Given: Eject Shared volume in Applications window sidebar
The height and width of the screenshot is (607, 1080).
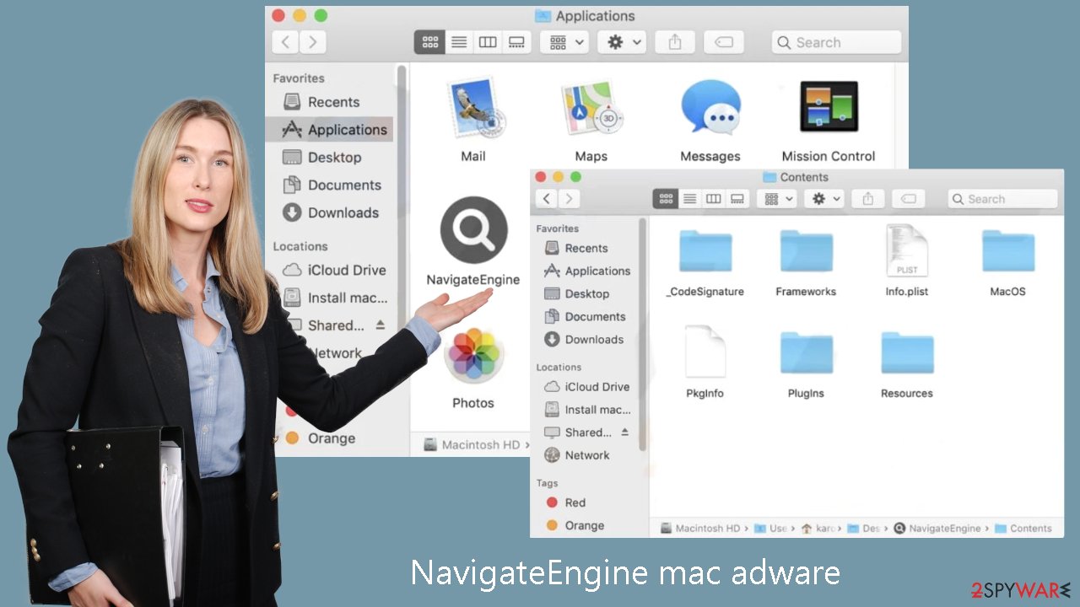Looking at the screenshot, I should pos(380,325).
